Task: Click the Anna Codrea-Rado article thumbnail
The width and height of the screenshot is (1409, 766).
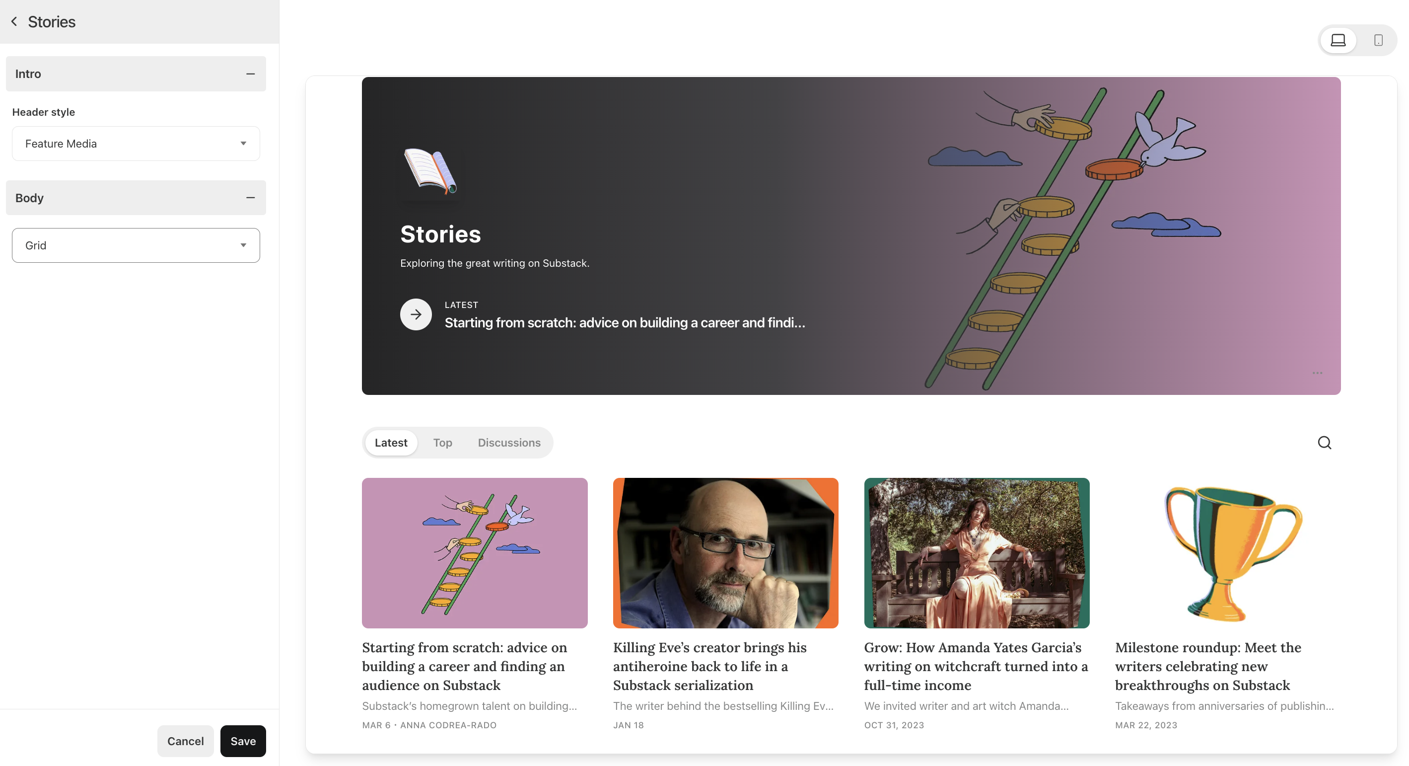Action: pos(474,553)
